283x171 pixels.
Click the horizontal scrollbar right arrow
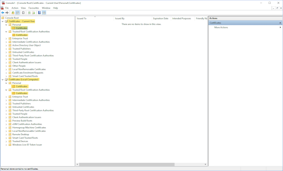[x=205, y=164]
